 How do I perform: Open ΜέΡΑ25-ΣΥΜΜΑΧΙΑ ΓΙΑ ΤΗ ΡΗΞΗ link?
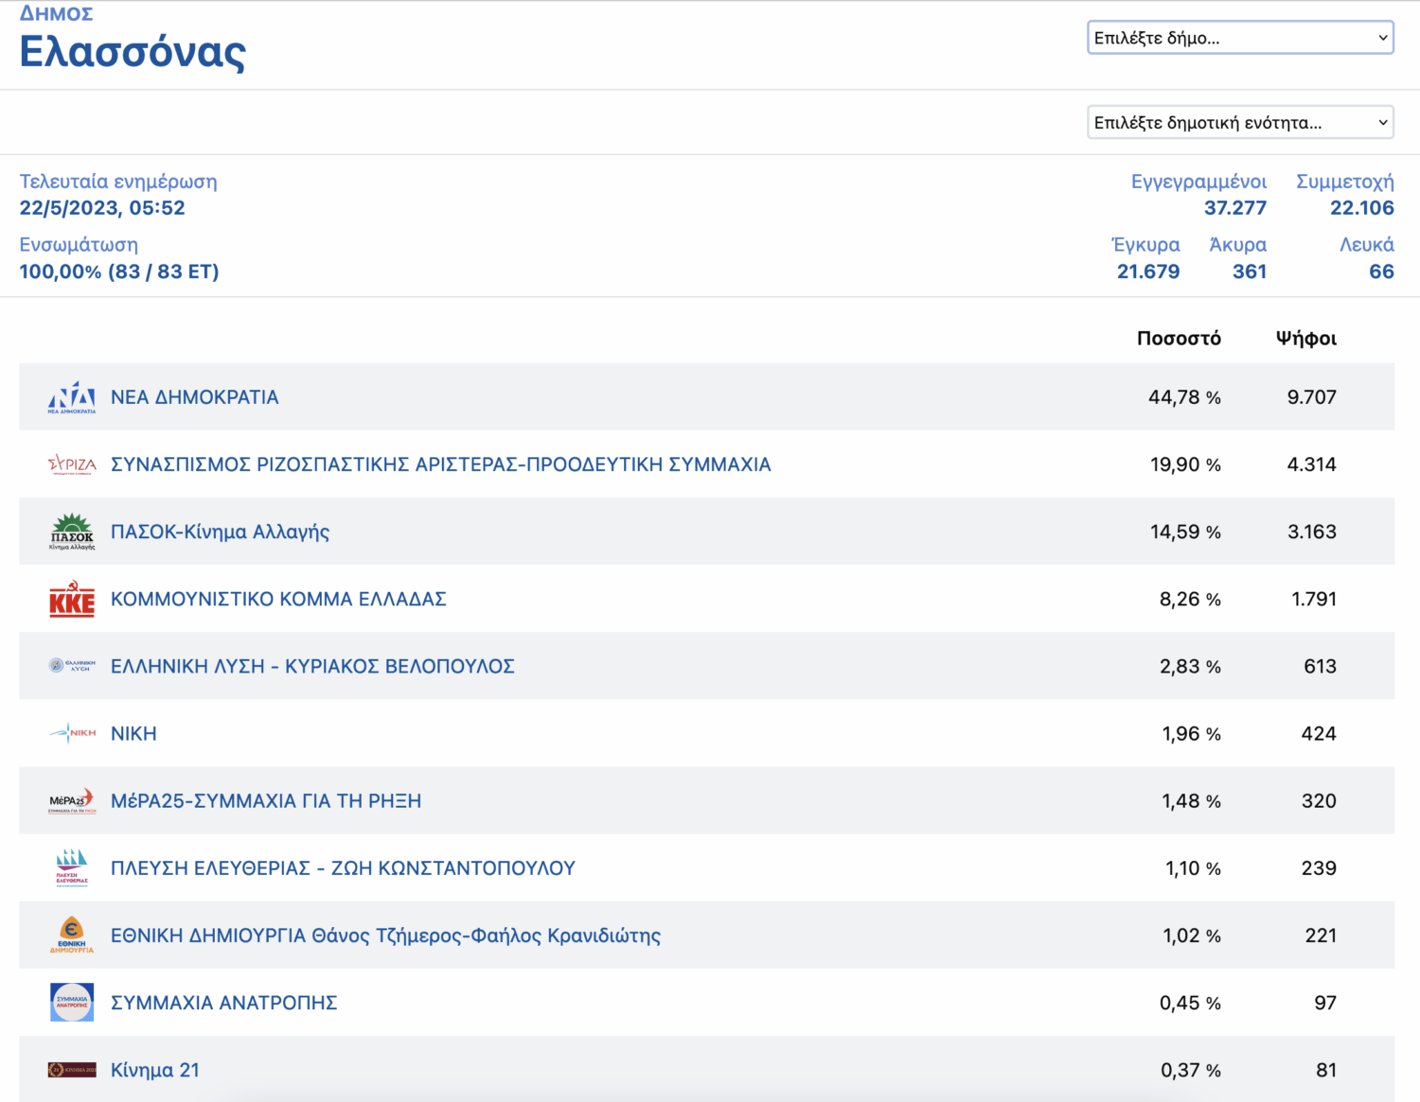[x=266, y=800]
